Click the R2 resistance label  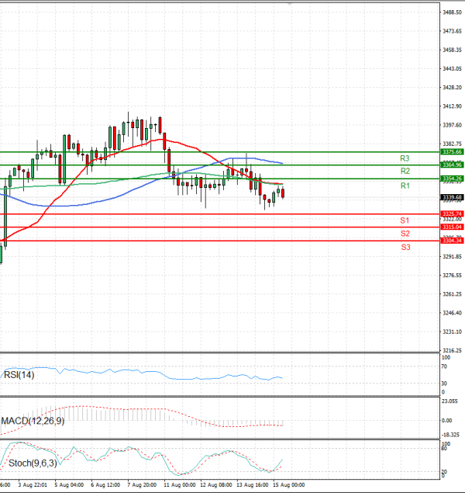point(405,171)
